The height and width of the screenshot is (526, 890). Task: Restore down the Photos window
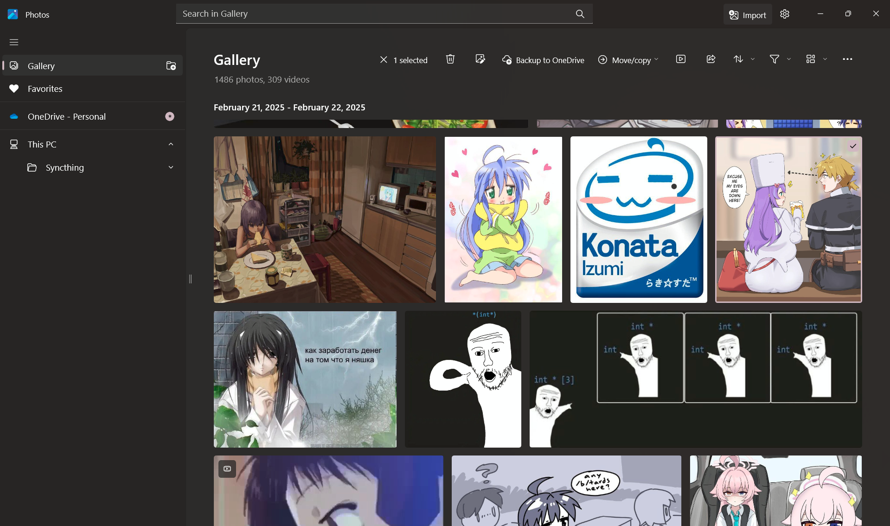coord(848,14)
